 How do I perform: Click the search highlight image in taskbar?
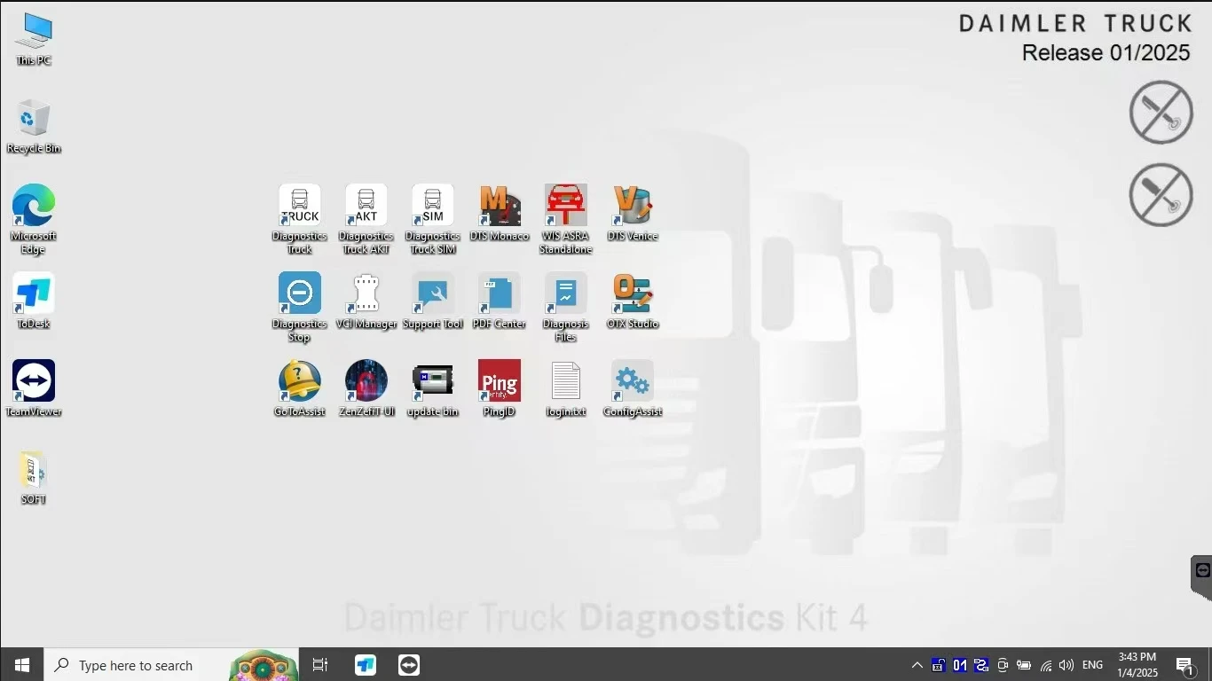coord(264,665)
